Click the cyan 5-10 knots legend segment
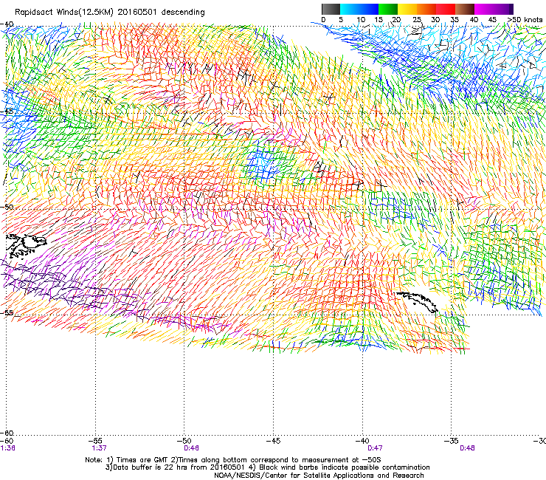The image size is (546, 480). [x=350, y=9]
